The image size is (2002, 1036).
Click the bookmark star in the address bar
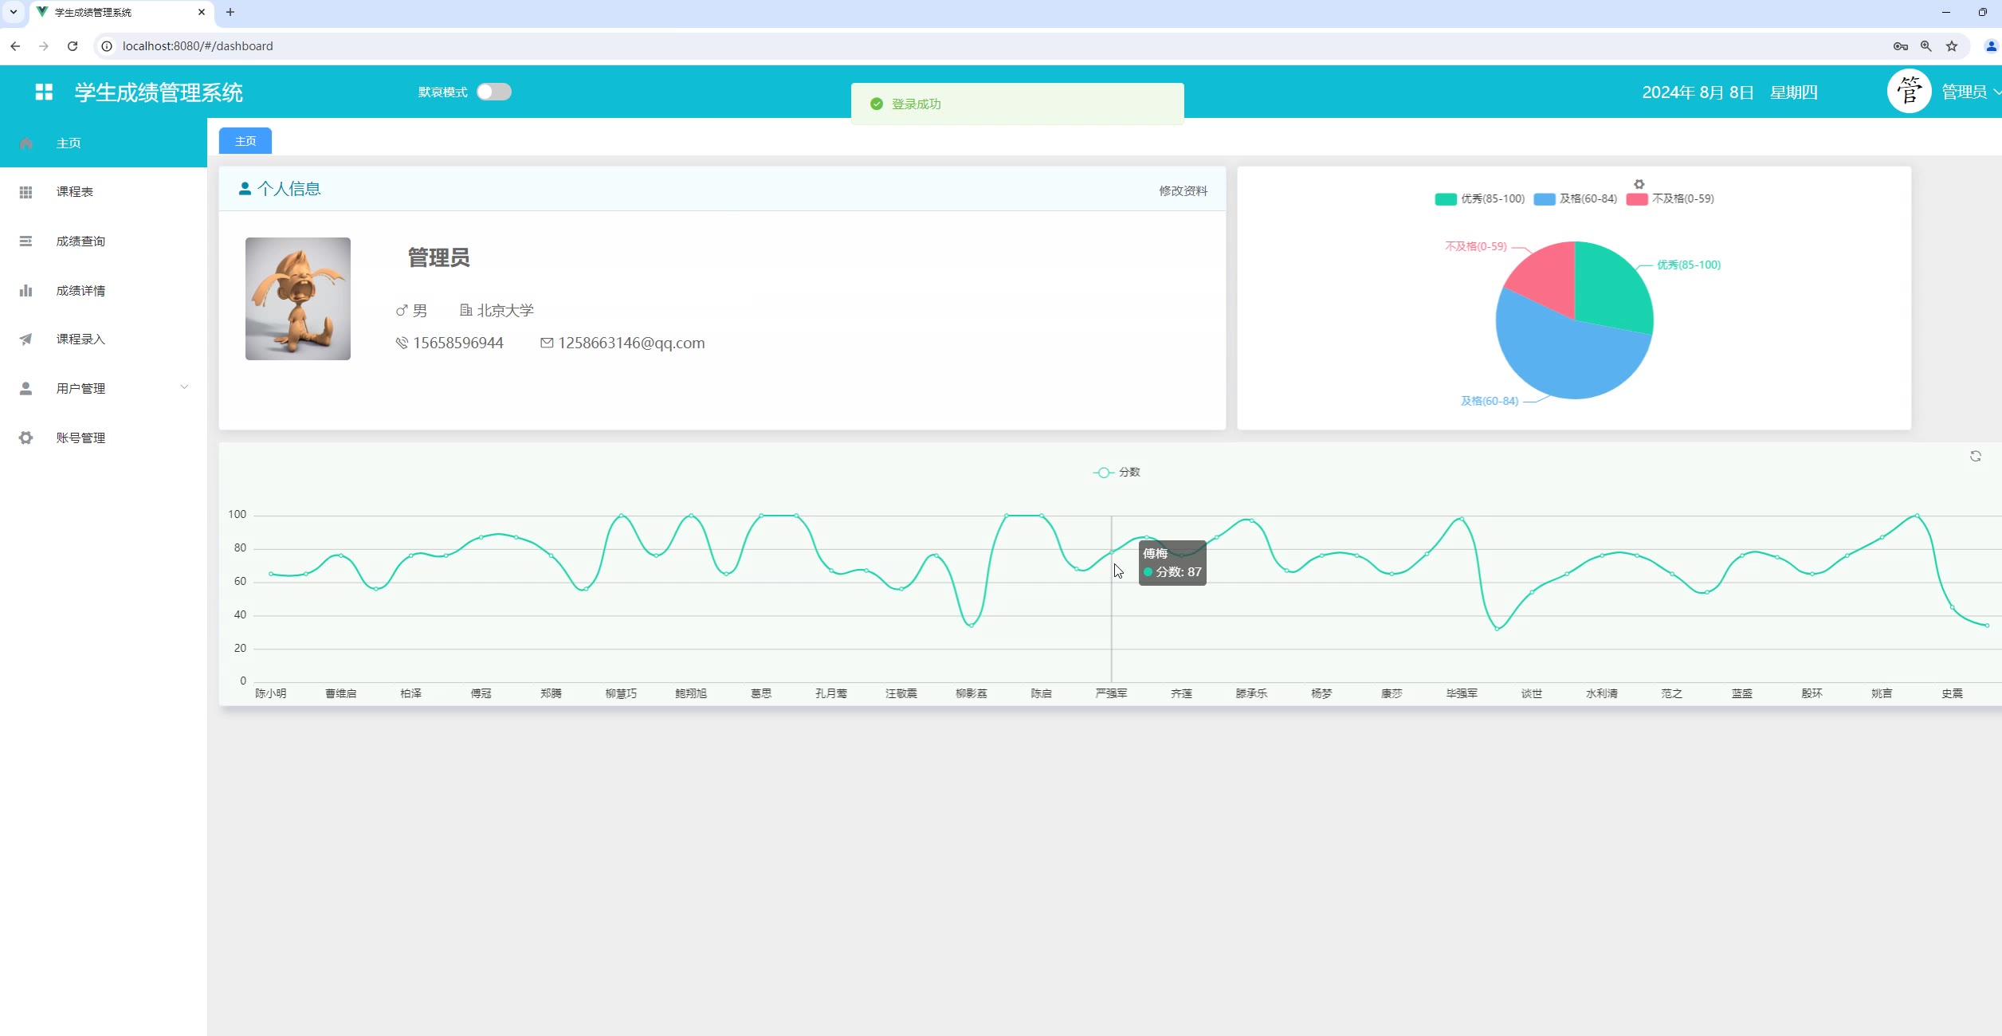coord(1951,46)
